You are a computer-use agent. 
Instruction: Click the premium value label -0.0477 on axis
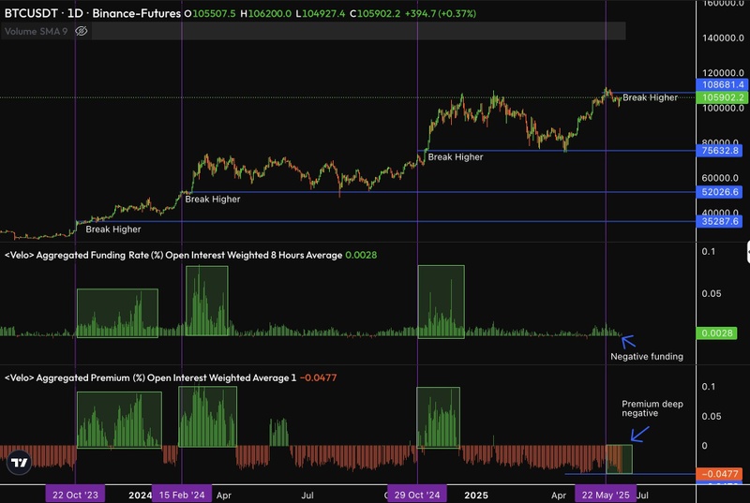[719, 474]
